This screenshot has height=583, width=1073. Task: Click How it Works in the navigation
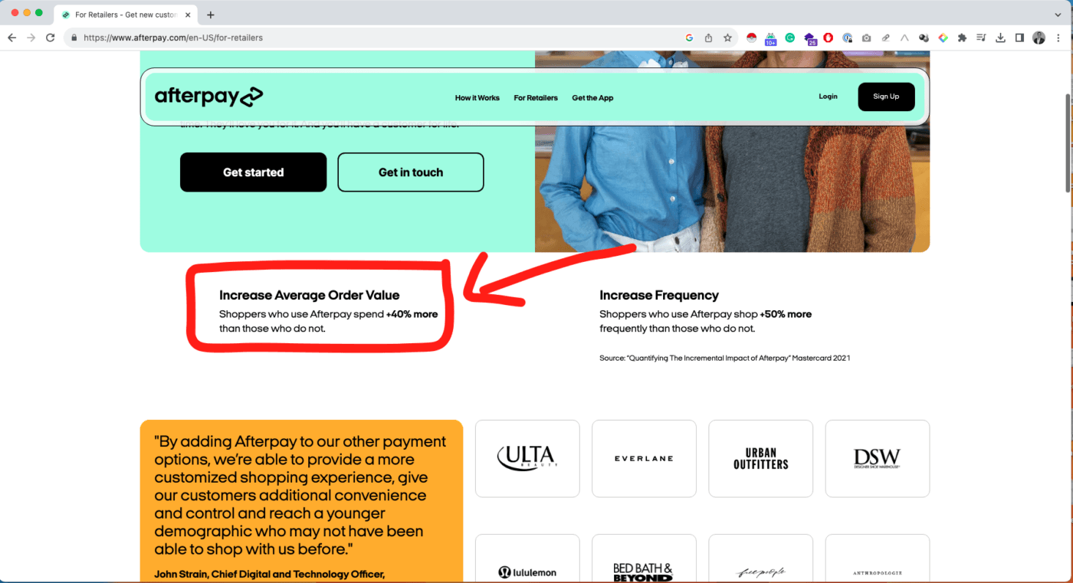pyautogui.click(x=477, y=98)
